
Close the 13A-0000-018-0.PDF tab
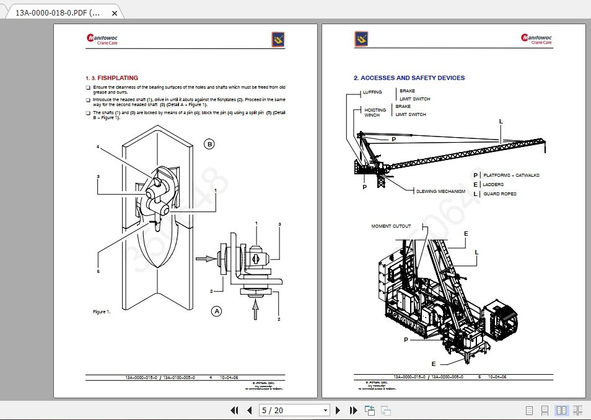coord(113,12)
